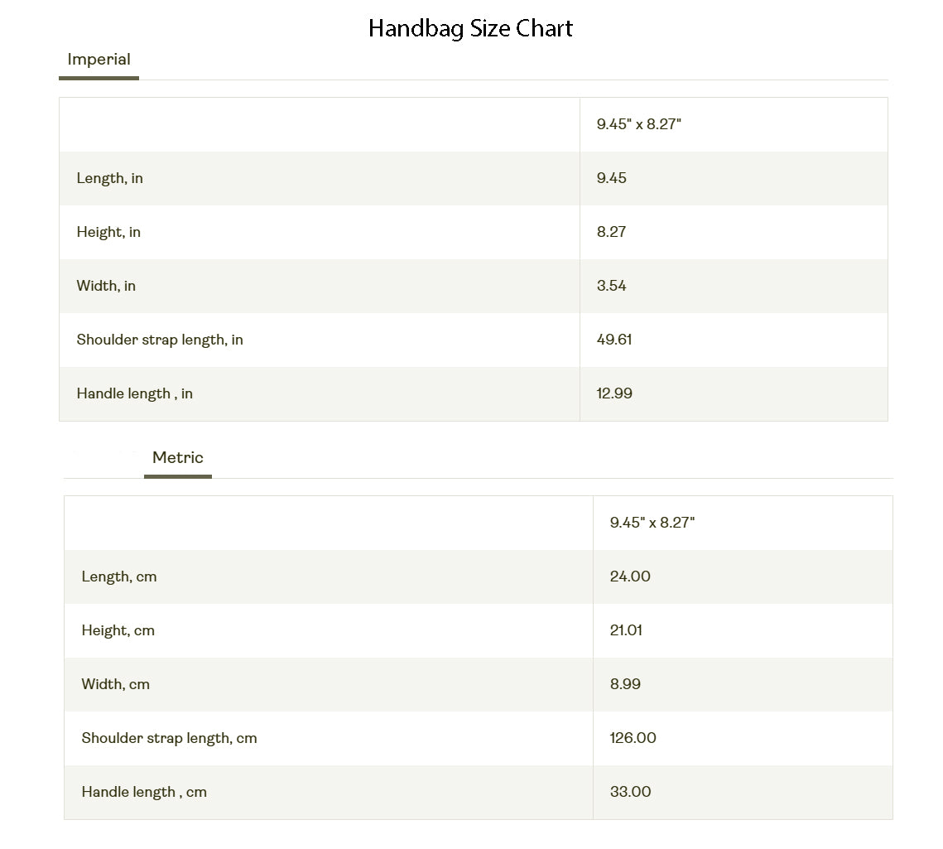
Task: Click the 33.00 handle length value
Action: (630, 792)
